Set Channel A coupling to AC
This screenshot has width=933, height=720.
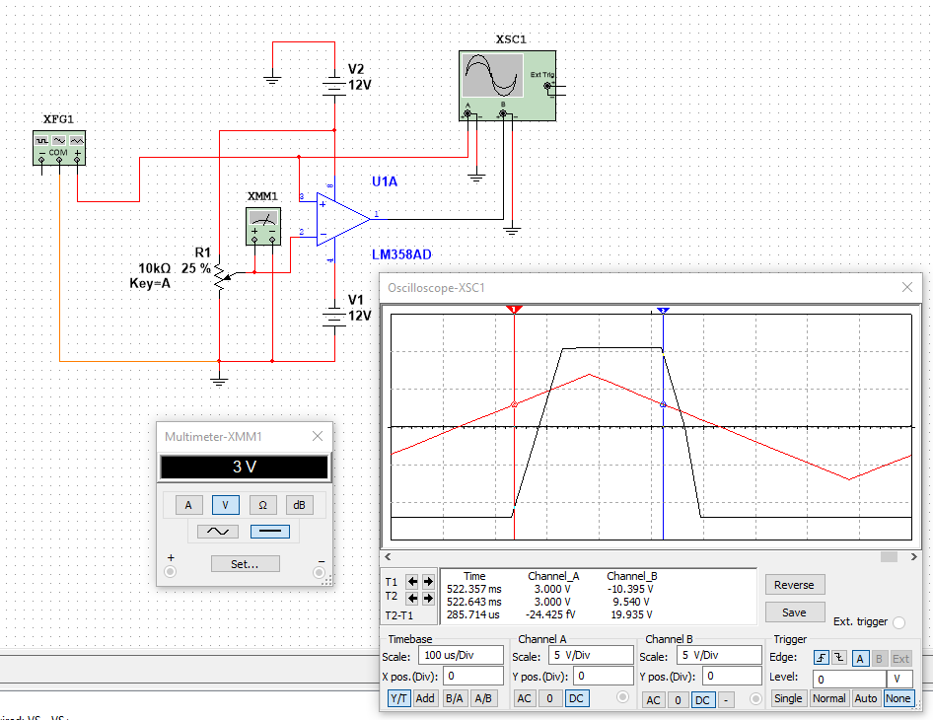point(525,698)
